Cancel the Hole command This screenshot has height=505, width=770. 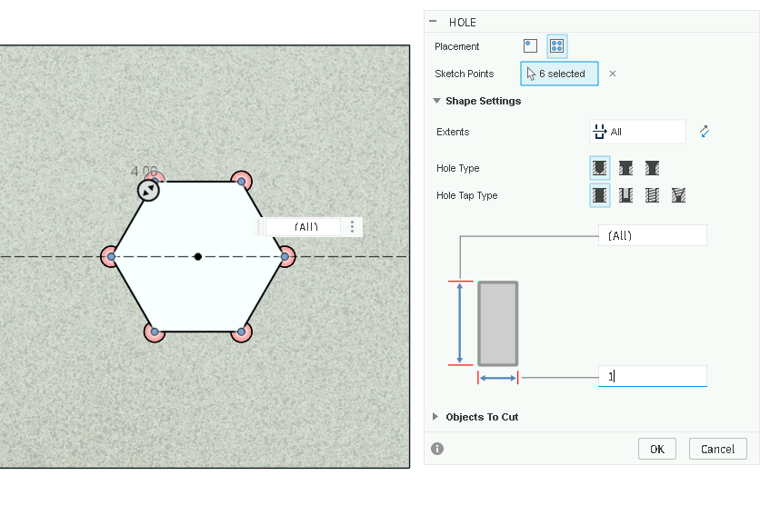[717, 449]
